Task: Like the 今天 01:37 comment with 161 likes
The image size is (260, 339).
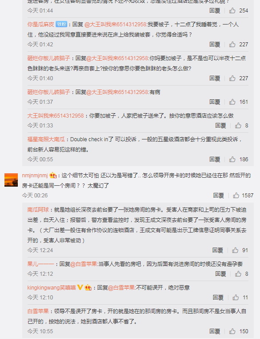Action: pyautogui.click(x=232, y=102)
